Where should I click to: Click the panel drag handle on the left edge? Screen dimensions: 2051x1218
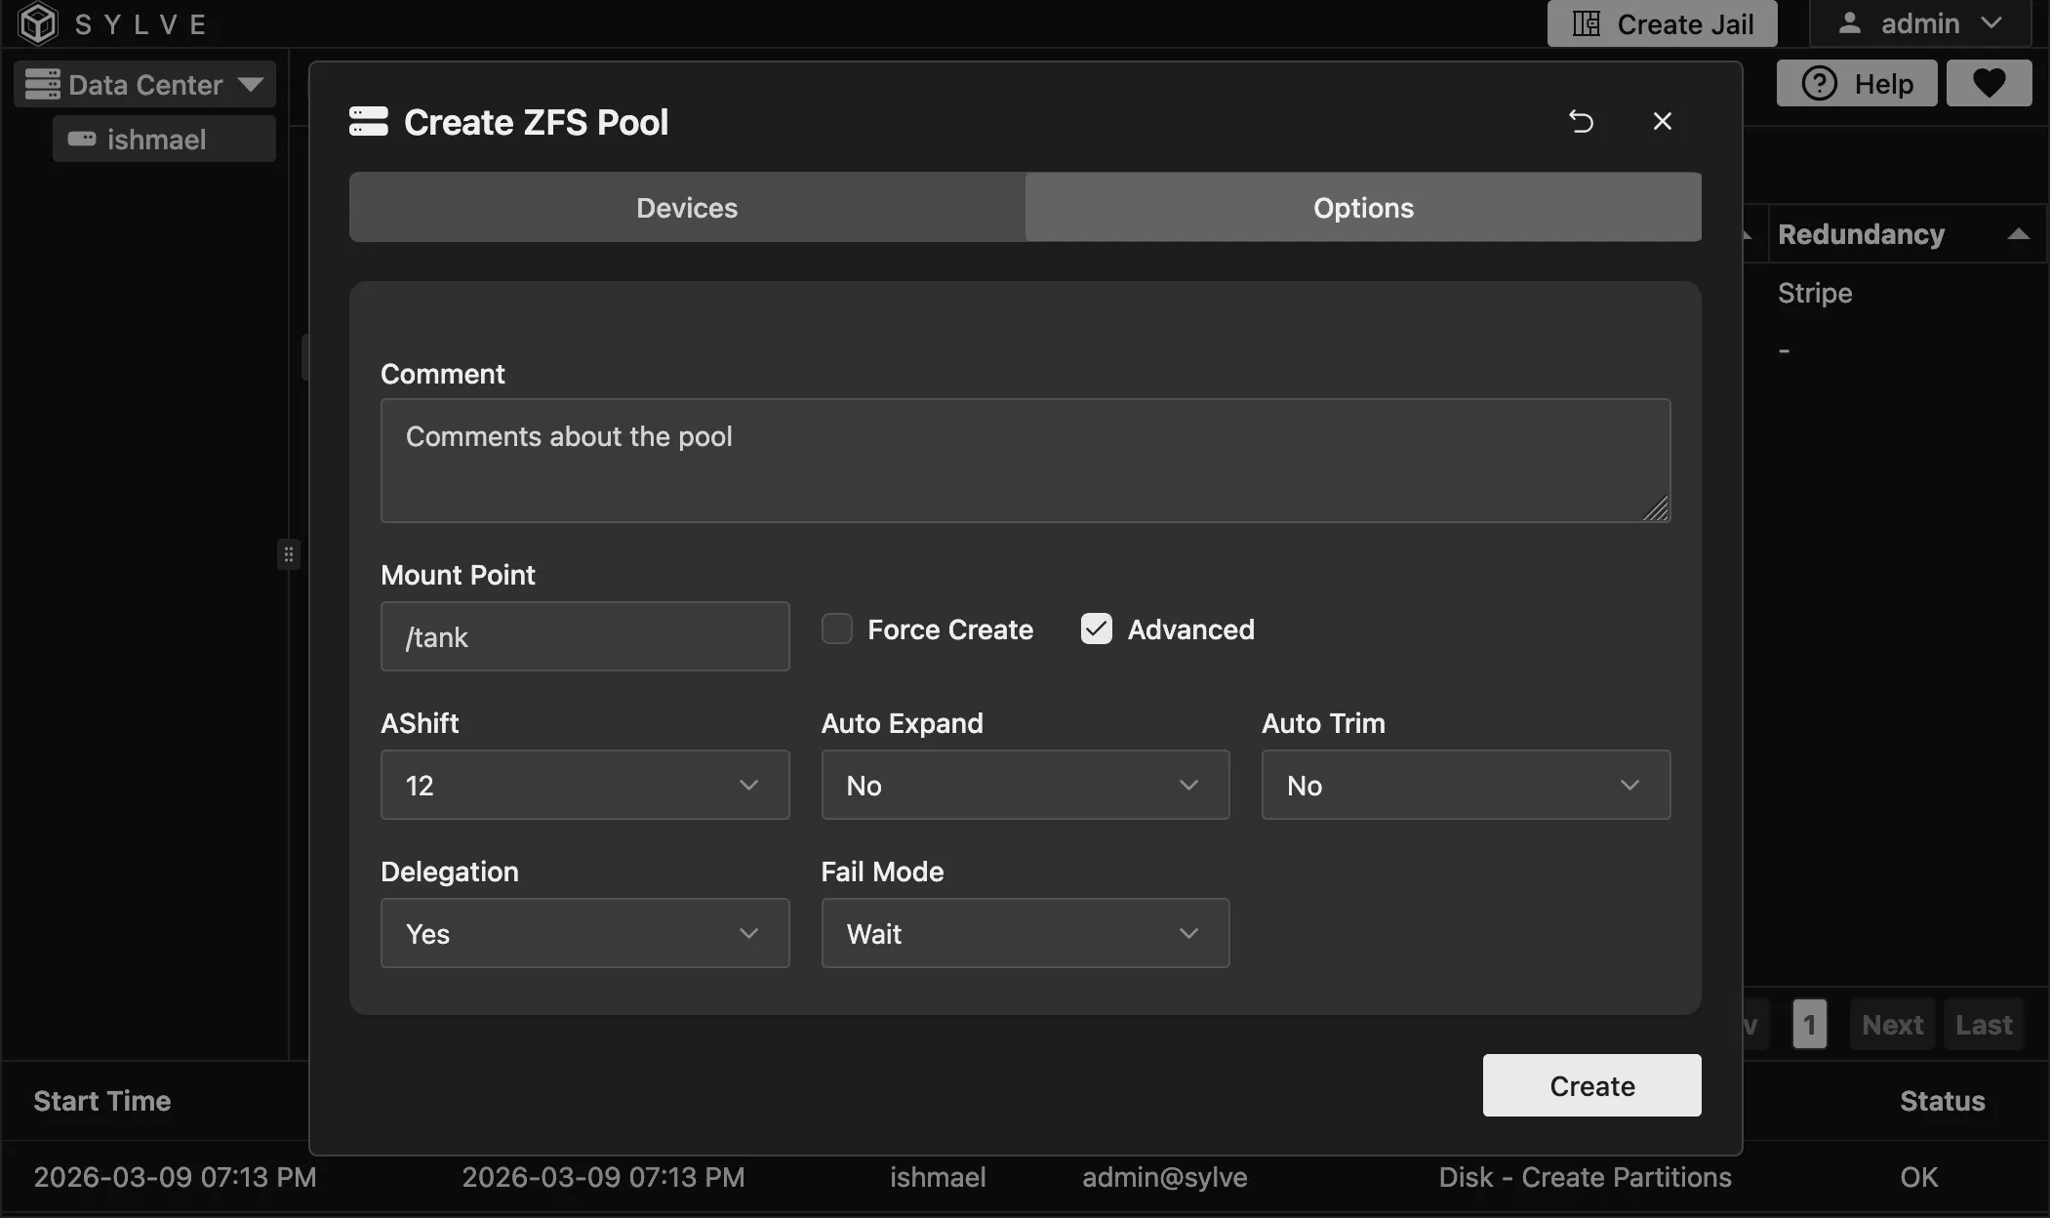pos(289,553)
